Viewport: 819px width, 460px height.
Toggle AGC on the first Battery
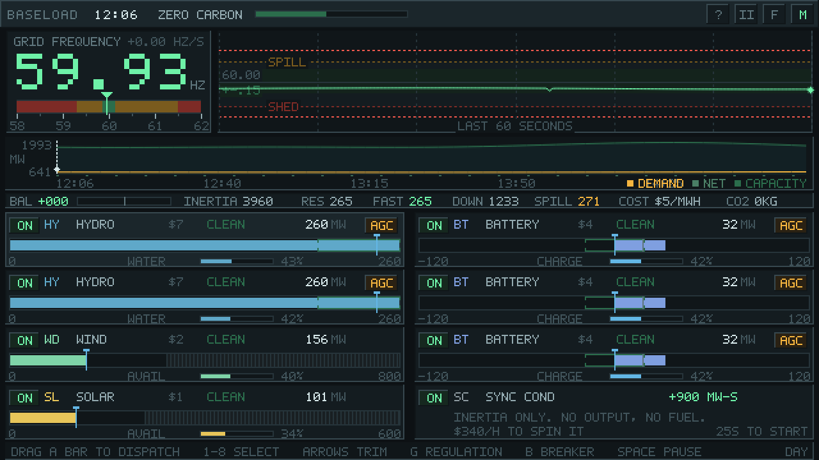point(791,226)
